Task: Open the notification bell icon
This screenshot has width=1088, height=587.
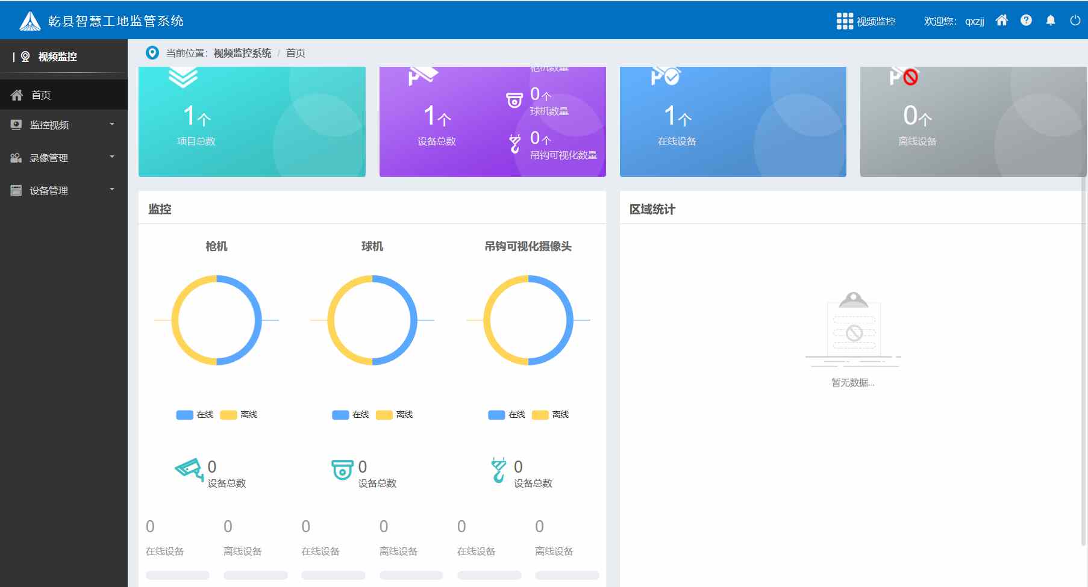Action: tap(1050, 20)
